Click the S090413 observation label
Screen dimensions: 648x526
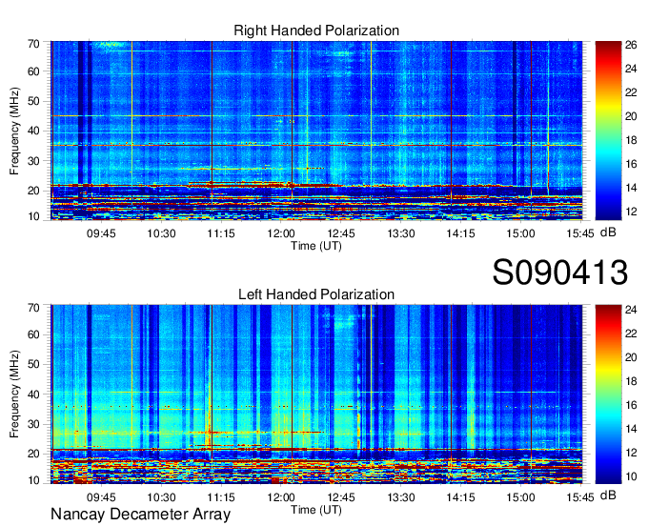tap(560, 273)
